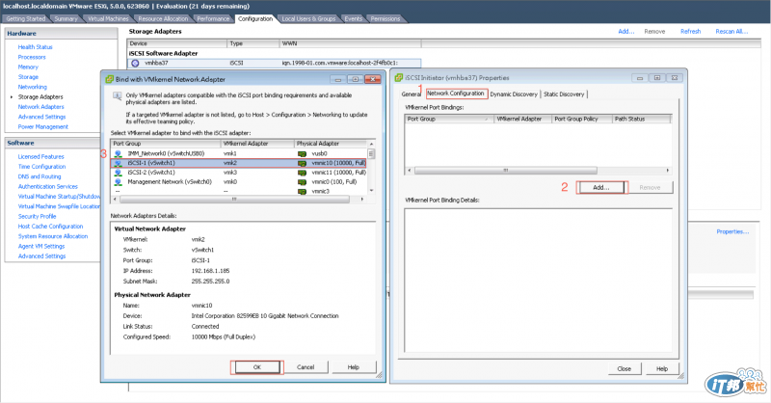Sort by Path Status column header
Image resolution: width=771 pixels, height=403 pixels.
pos(641,120)
